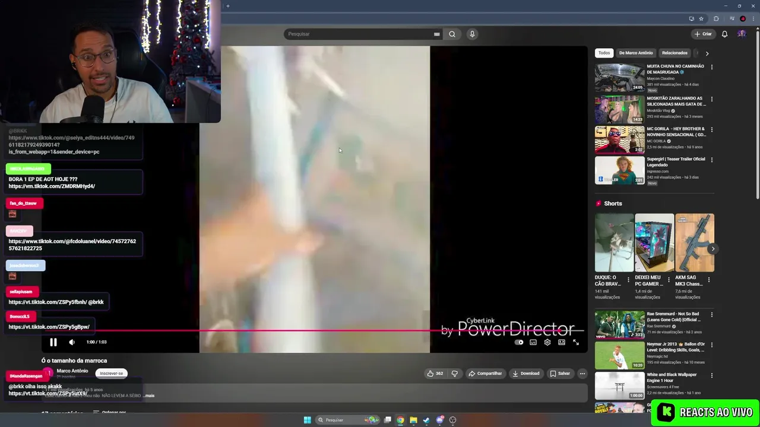
Task: Open options for the MOSKITÃO ZARALHANDO video
Action: 711,99
